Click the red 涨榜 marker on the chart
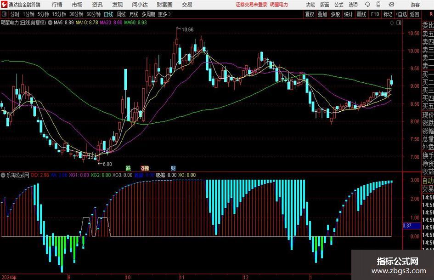Image resolution: width=434 pixels, height=280 pixels. coord(145,168)
